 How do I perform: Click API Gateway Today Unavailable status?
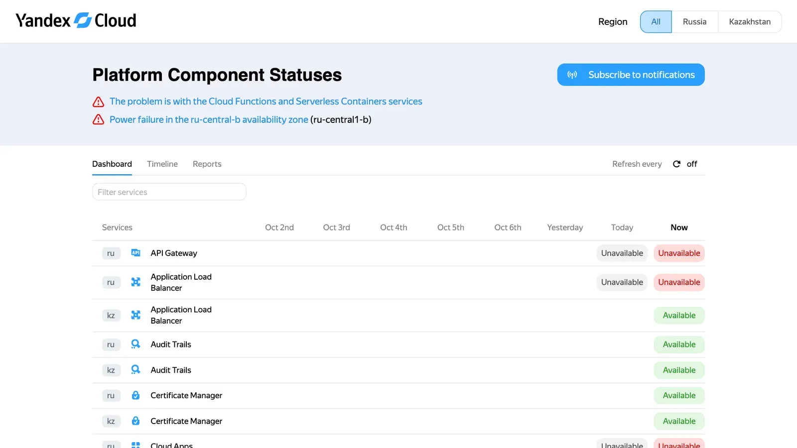pos(622,253)
